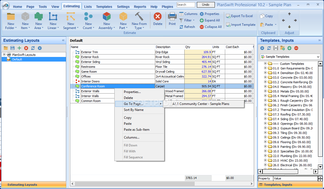This screenshot has width=324, height=189.
Task: Click the 627.59 quantity cell
Action: tap(198, 72)
